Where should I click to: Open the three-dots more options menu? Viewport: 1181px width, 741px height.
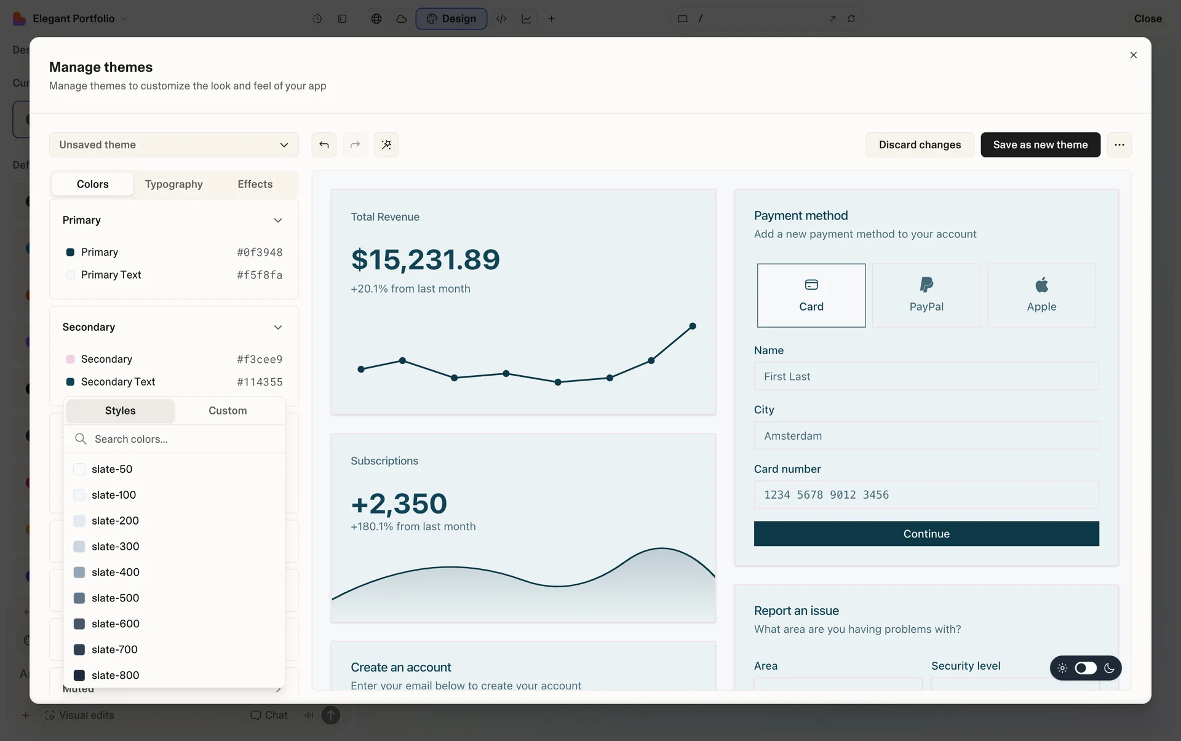pyautogui.click(x=1119, y=145)
